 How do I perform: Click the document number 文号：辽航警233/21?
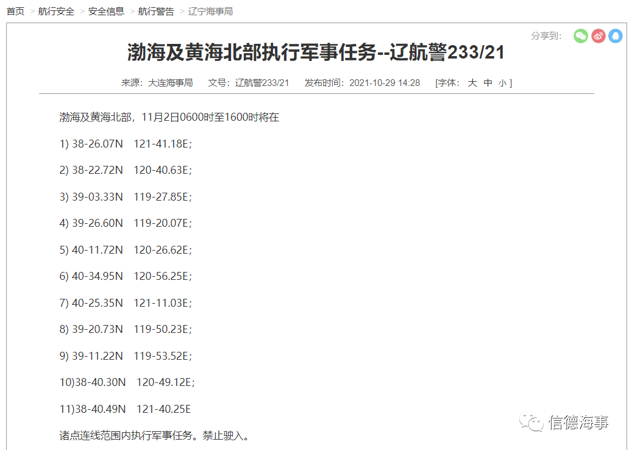[248, 83]
